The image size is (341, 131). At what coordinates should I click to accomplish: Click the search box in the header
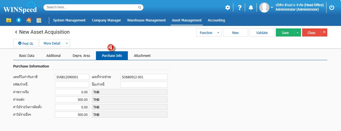pyautogui.click(x=93, y=7)
